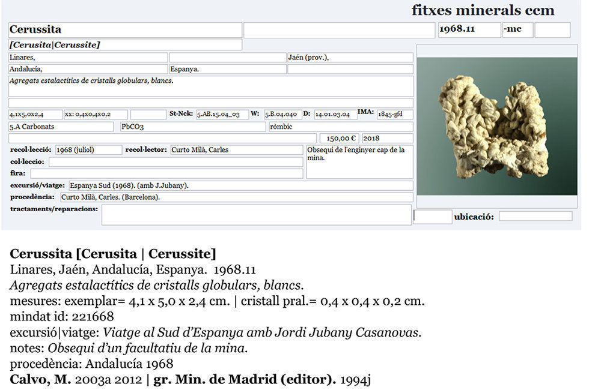Click the recol·lector field 'Curto Milà, Carles'
The width and height of the screenshot is (601, 390).
point(236,150)
